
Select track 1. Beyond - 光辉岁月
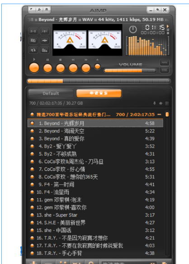pos(95,123)
